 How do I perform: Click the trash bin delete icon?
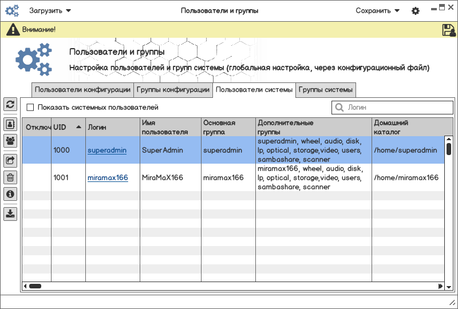pyautogui.click(x=10, y=177)
